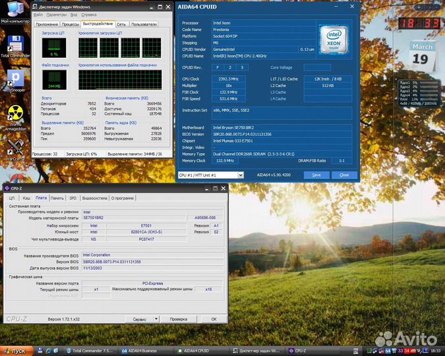Click the Multiplier value 18x

tap(229, 86)
